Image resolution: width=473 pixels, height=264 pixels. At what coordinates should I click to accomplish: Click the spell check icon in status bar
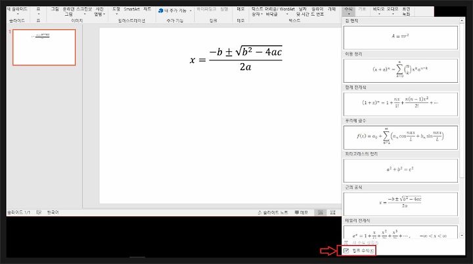39,212
